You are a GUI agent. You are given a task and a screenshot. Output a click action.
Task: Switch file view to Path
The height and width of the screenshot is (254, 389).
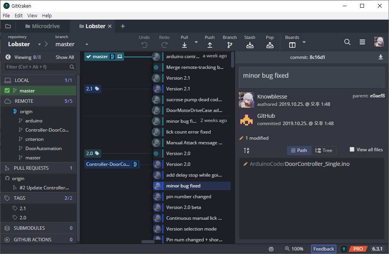coord(299,150)
